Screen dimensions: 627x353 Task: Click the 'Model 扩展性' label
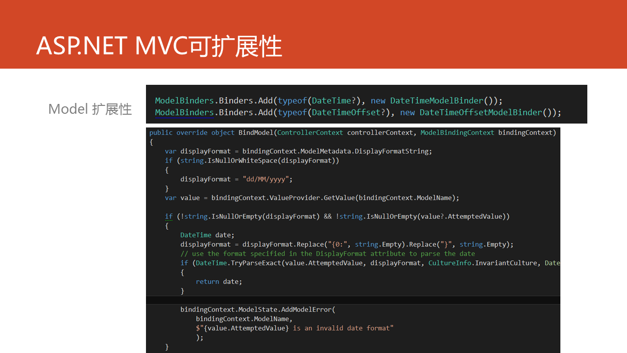click(90, 109)
